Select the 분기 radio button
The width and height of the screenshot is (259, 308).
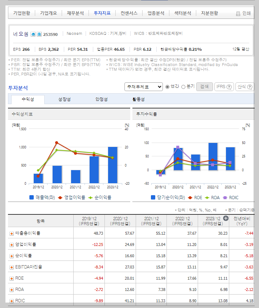tap(183, 87)
